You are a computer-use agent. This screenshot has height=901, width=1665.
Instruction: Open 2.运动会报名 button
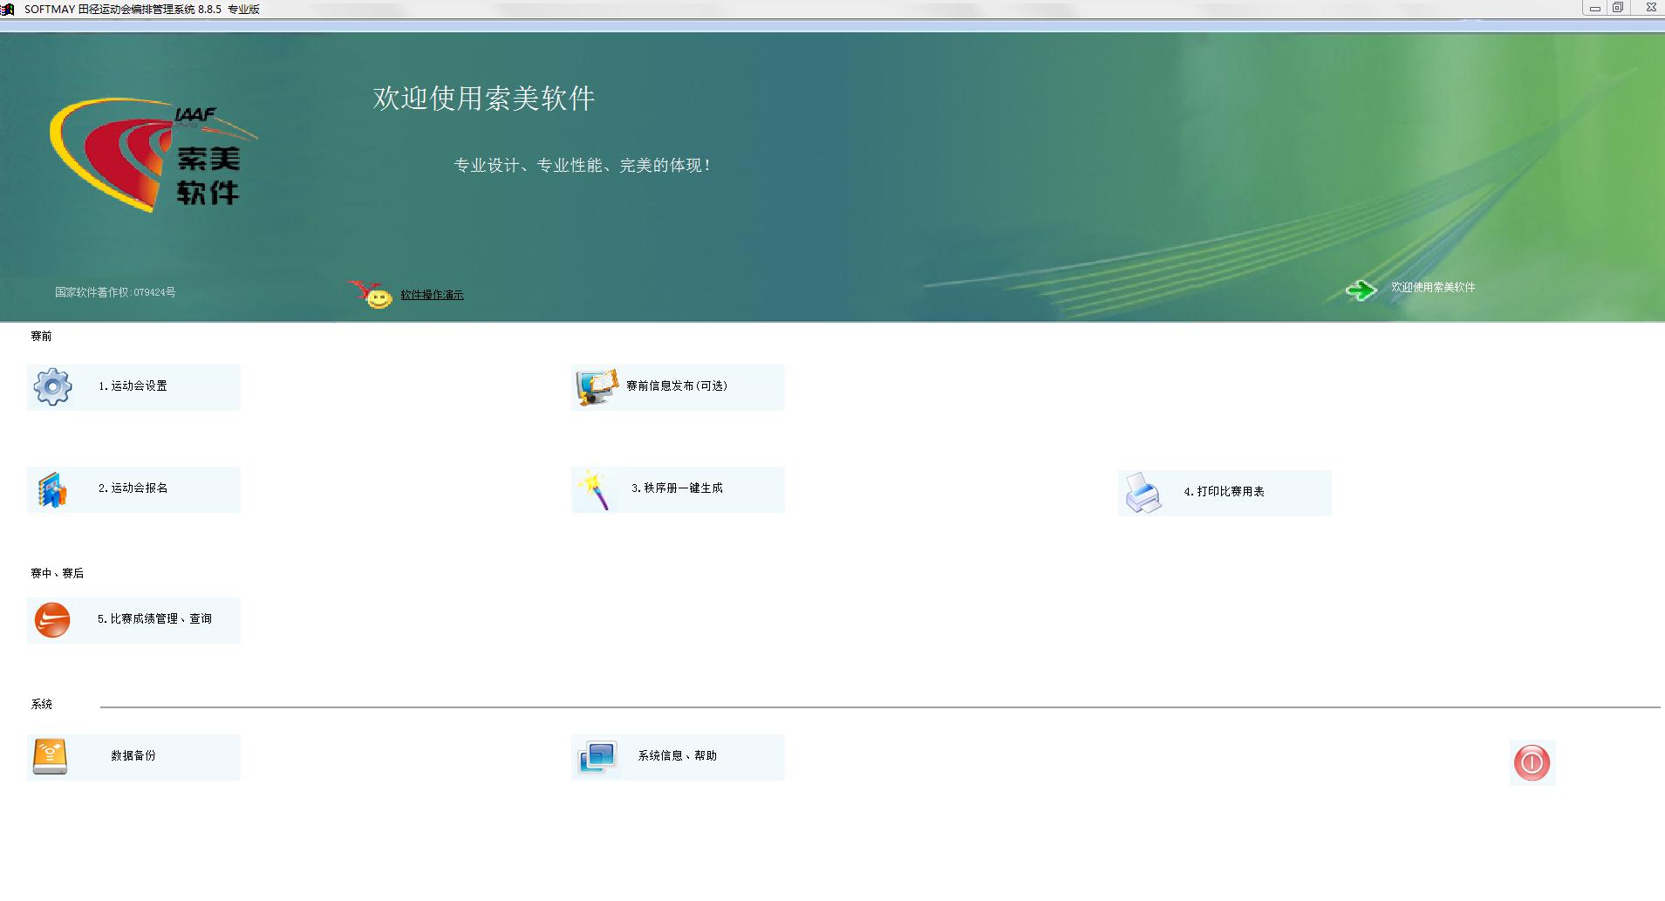[x=133, y=489]
